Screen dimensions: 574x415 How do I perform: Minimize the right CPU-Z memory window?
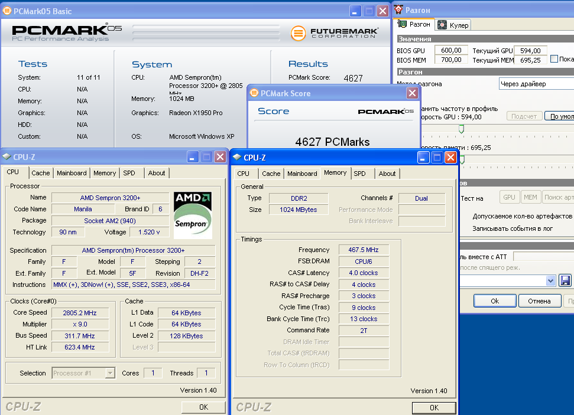point(423,158)
